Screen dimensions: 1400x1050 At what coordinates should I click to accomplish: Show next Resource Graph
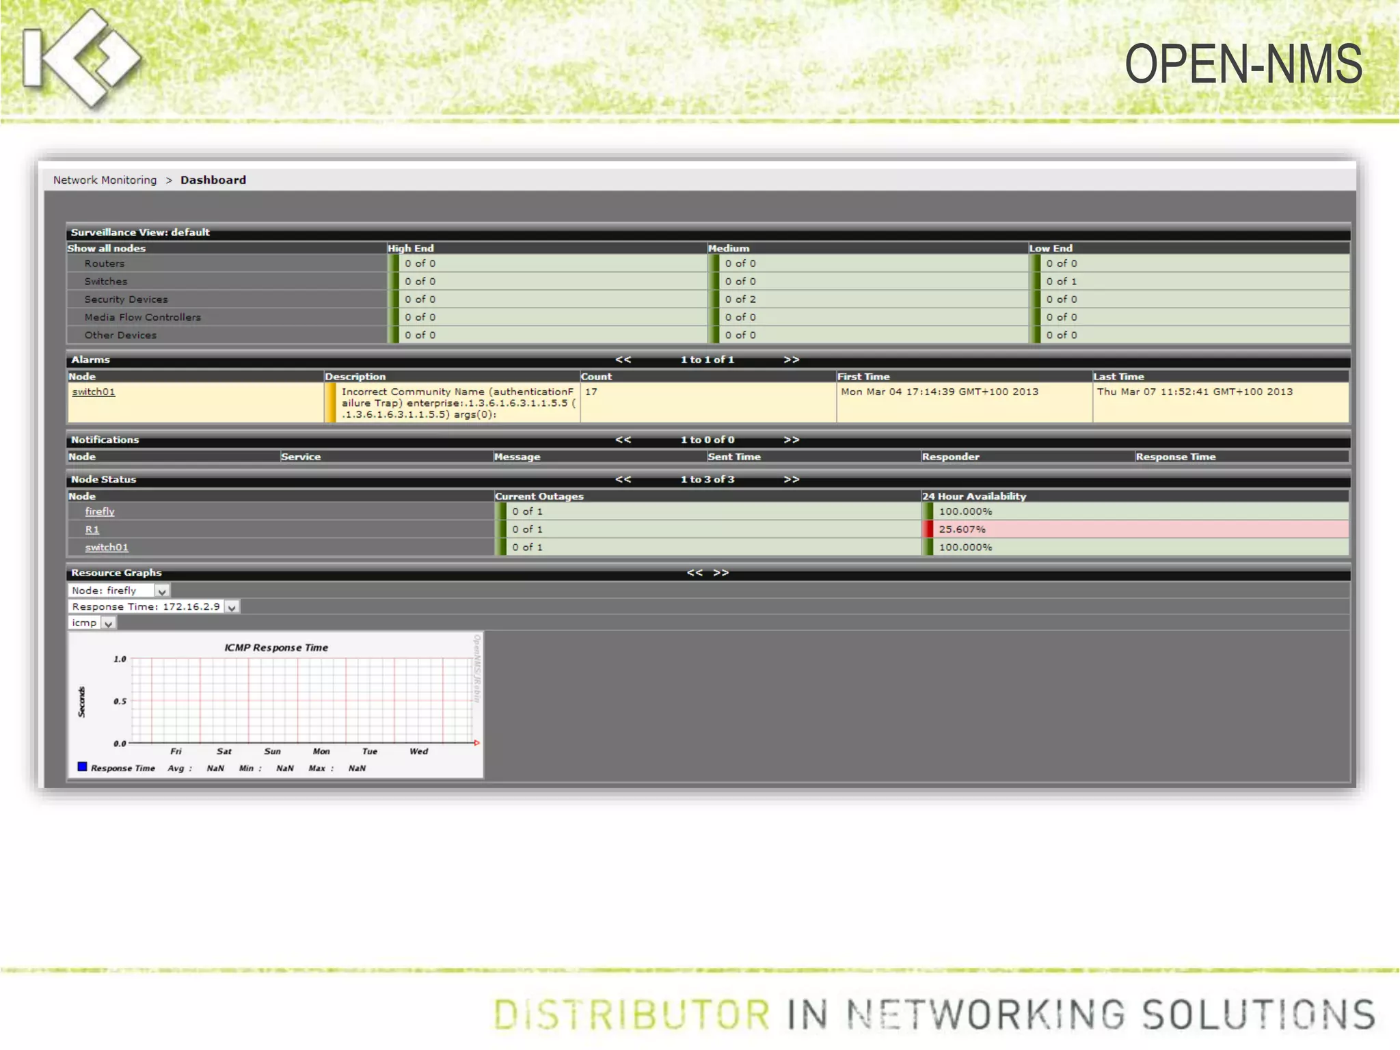tap(721, 573)
